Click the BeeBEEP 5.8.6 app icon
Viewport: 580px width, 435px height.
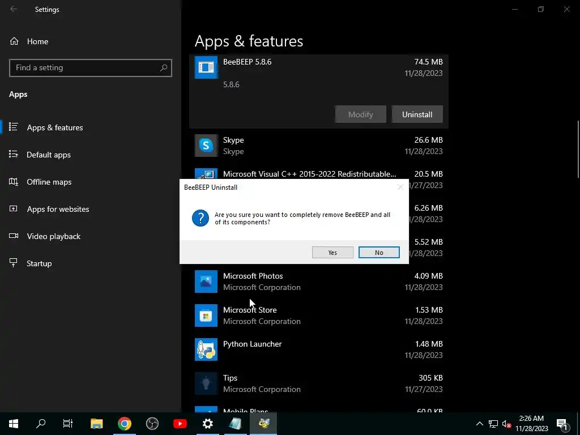206,67
